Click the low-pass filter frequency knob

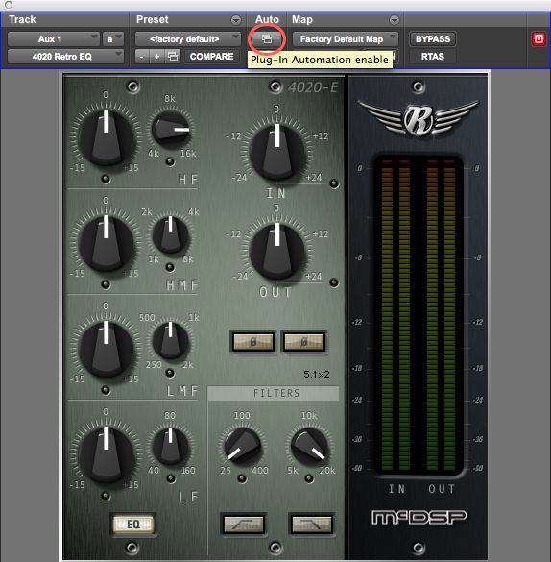point(309,446)
